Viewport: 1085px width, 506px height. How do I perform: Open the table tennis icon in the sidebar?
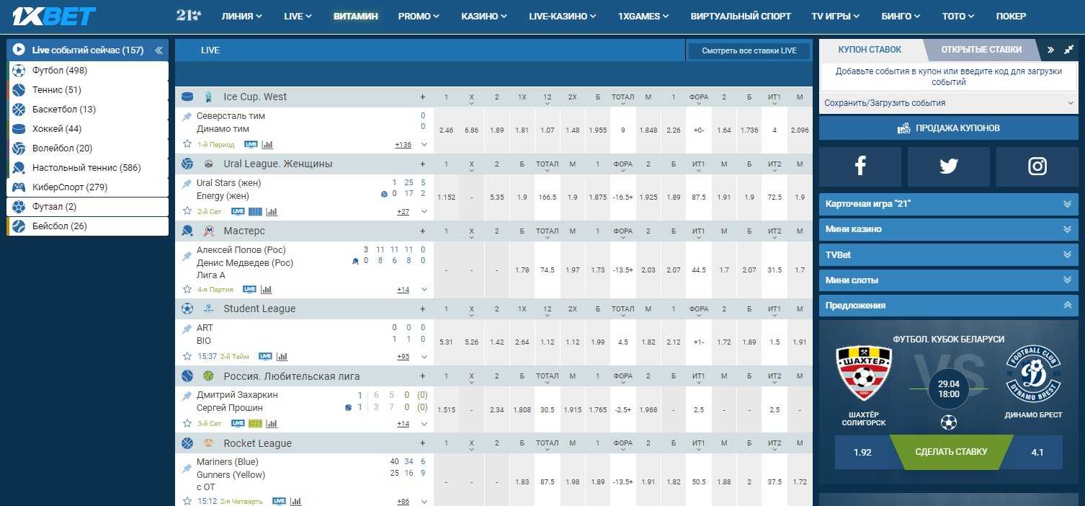(19, 168)
